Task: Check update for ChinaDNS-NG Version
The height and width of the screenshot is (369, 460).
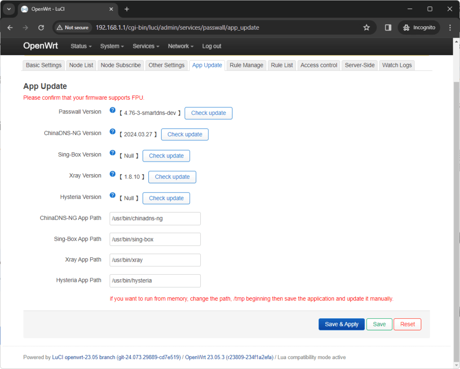Action: pyautogui.click(x=185, y=135)
